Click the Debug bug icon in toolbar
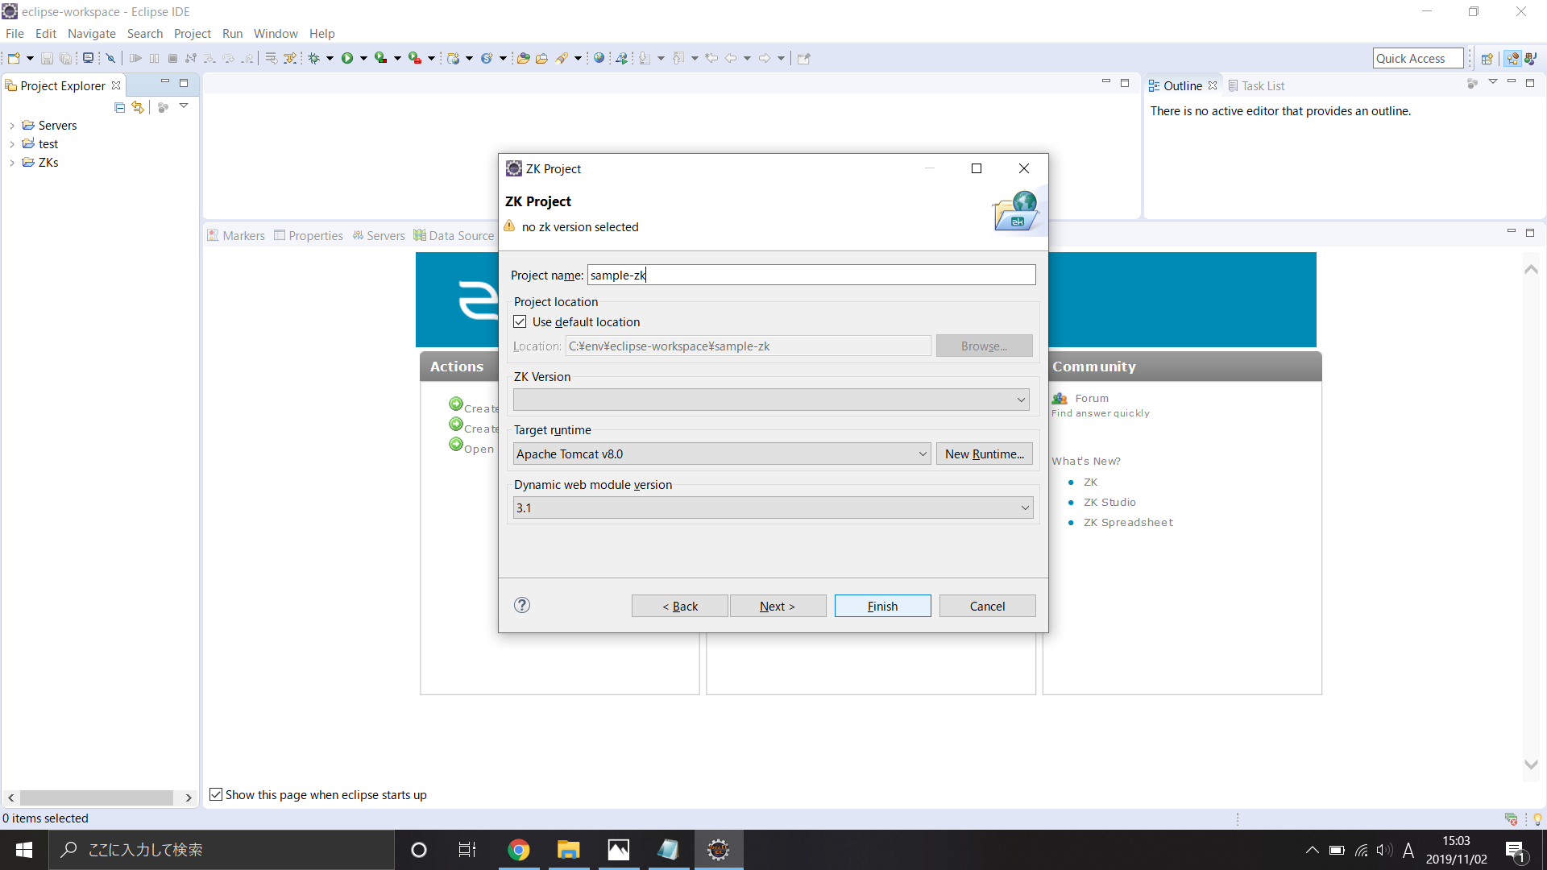 coord(314,58)
